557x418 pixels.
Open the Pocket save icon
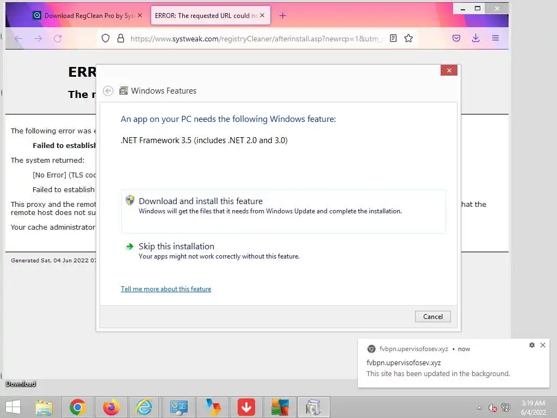click(x=456, y=39)
